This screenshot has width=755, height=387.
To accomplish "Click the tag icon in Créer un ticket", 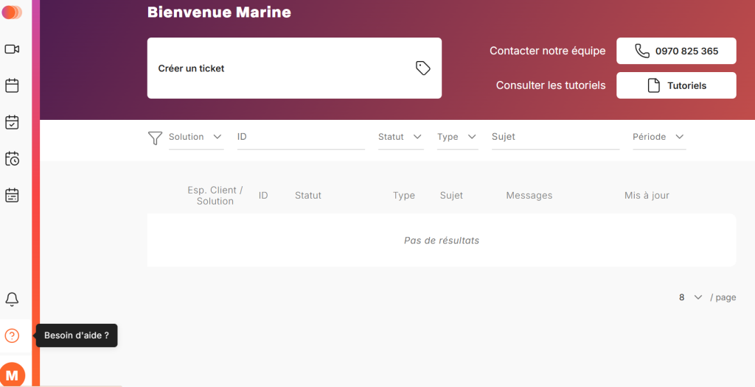I will coord(422,68).
